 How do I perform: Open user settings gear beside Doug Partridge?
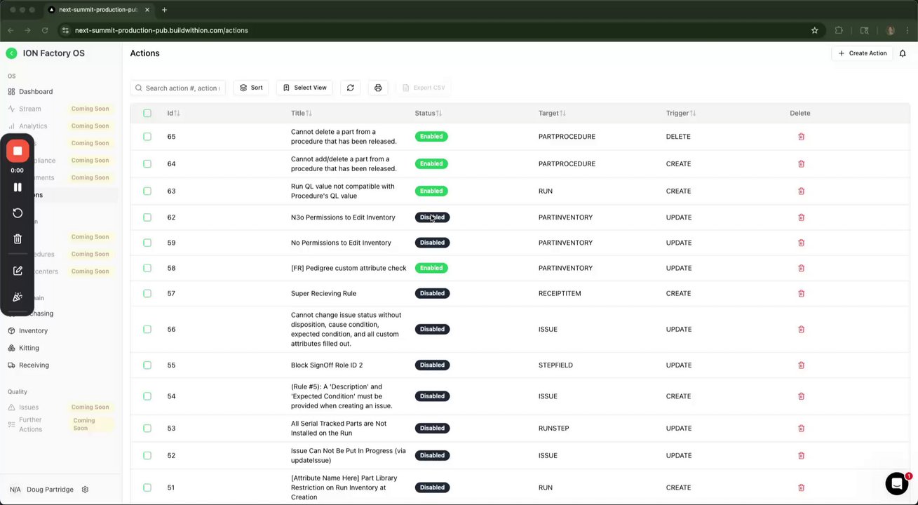tap(85, 490)
